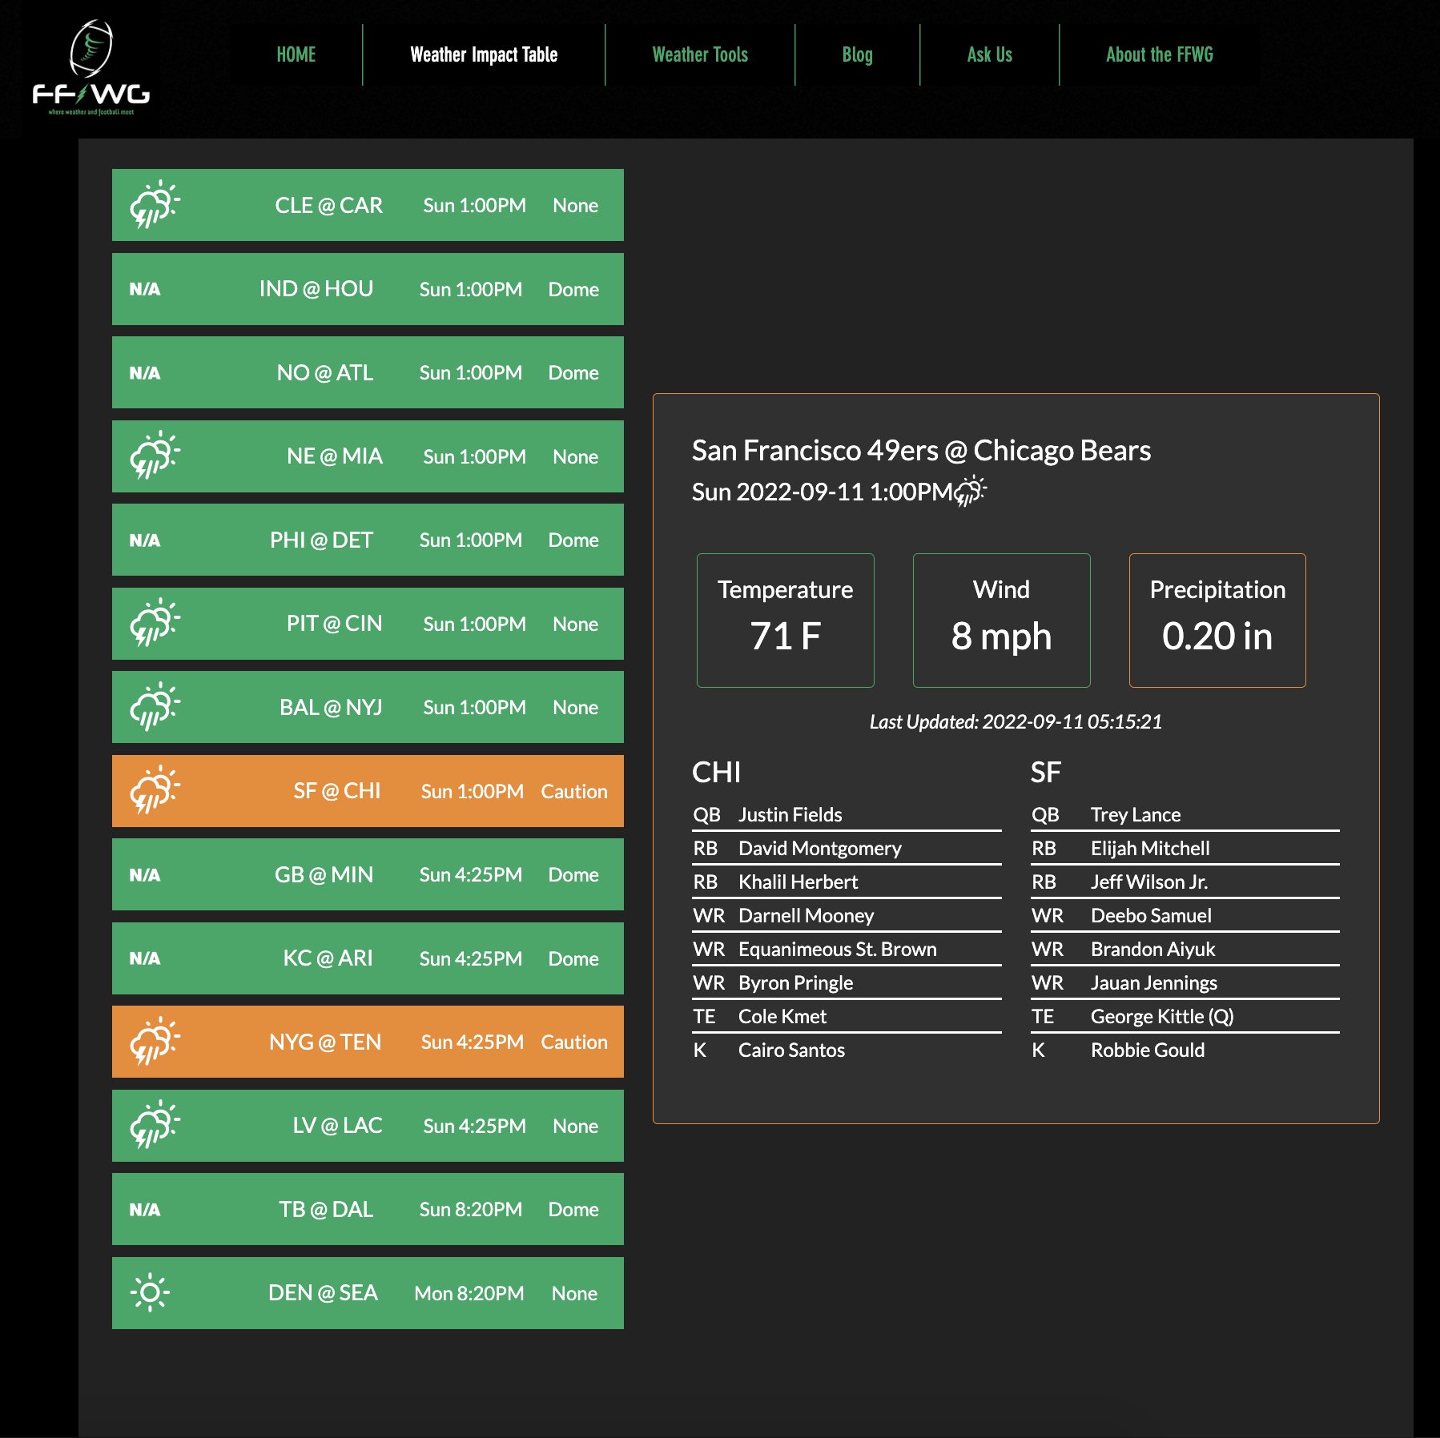Click the storm icon on the LV @ LAC row
This screenshot has height=1438, width=1440.
(156, 1126)
